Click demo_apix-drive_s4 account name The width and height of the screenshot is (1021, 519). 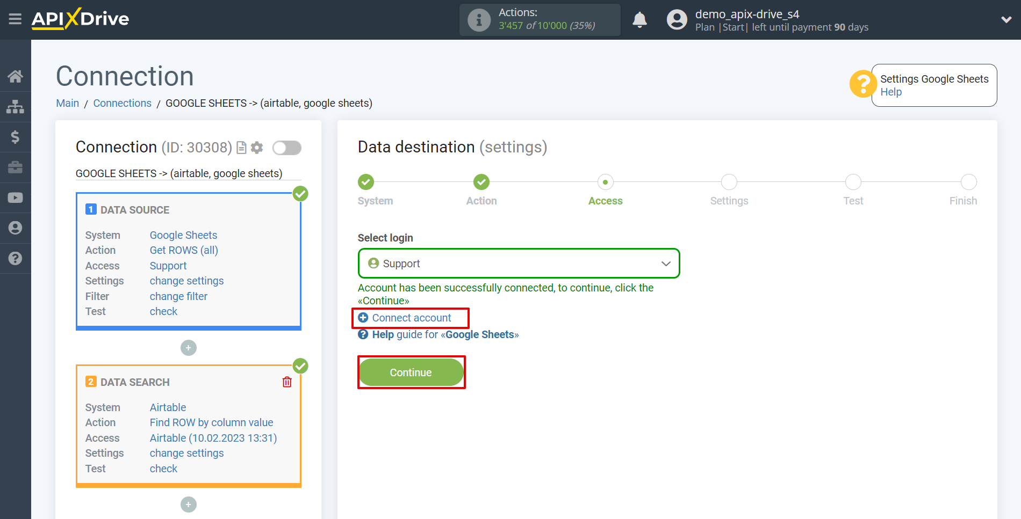click(747, 14)
